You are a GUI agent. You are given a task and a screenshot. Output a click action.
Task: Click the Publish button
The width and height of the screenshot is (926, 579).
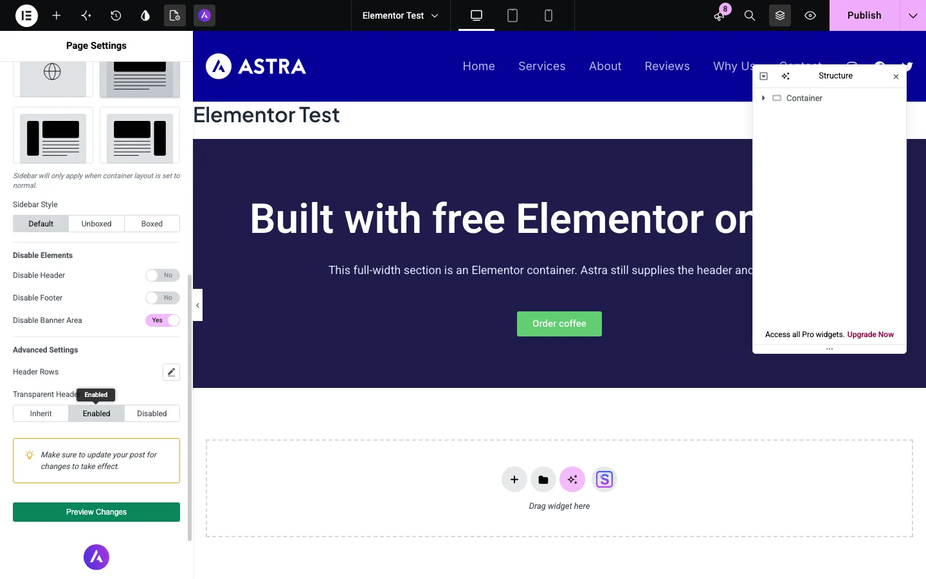(x=864, y=15)
